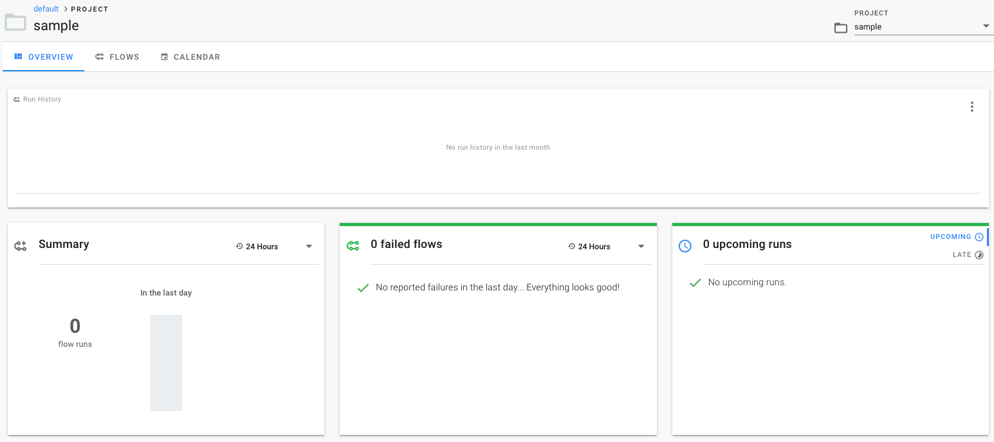Click the 0 flow runs count
Viewport: 994px width, 442px height.
75,326
